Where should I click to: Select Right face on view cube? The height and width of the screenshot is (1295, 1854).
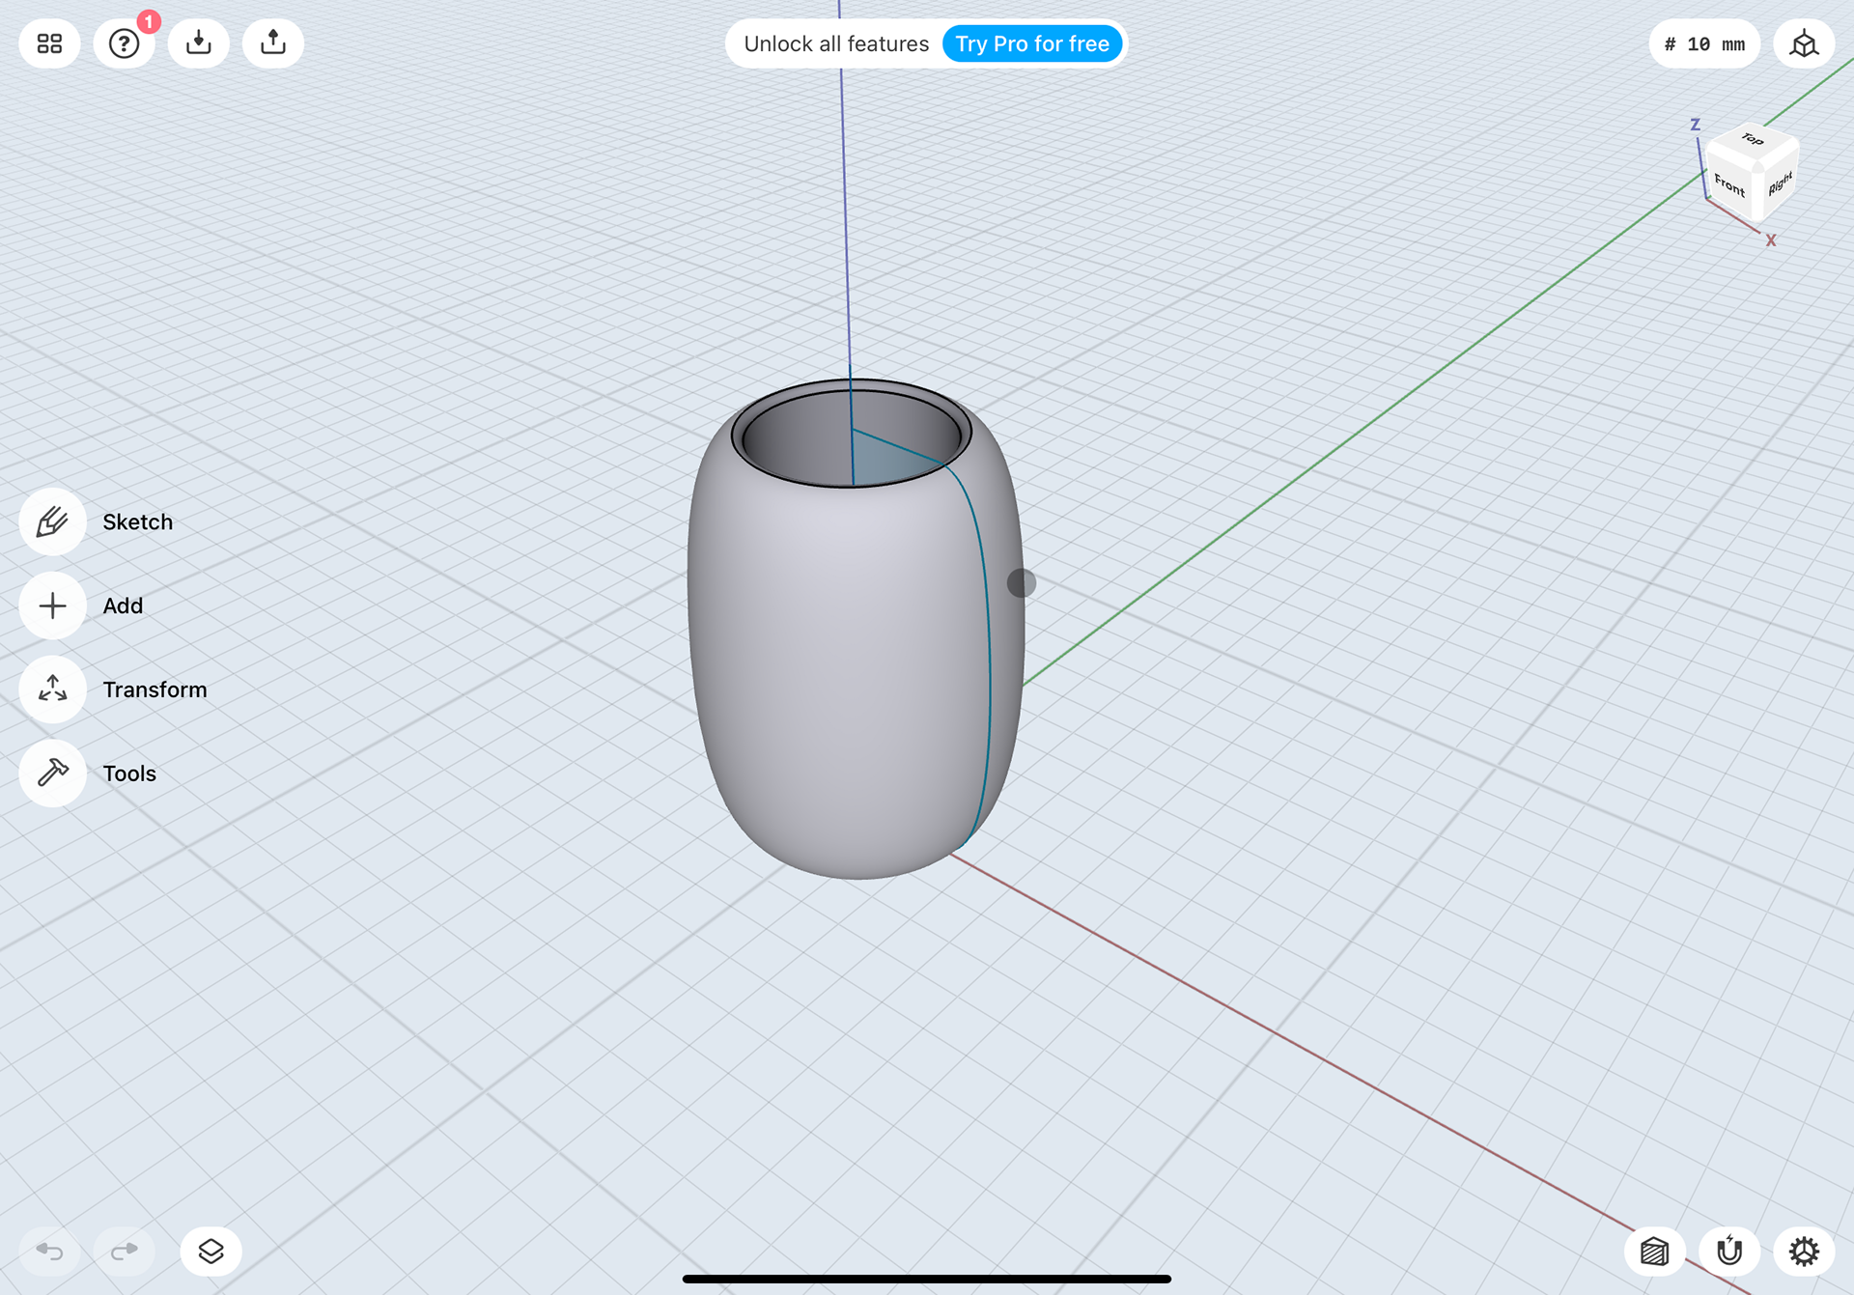point(1780,184)
